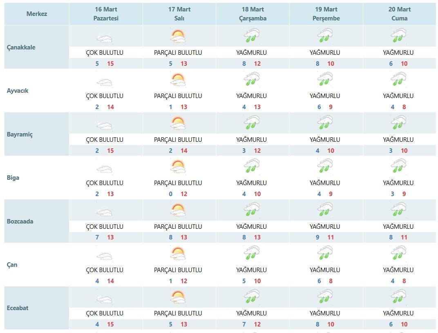Screen dimensions: 438x333
Task: Click Bayramiç ÇOK BULUTLU label for 16 Mart
Action: point(105,140)
